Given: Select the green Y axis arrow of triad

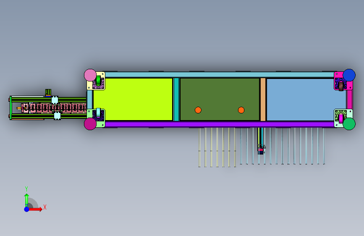Looking at the screenshot, I should coord(26,200).
